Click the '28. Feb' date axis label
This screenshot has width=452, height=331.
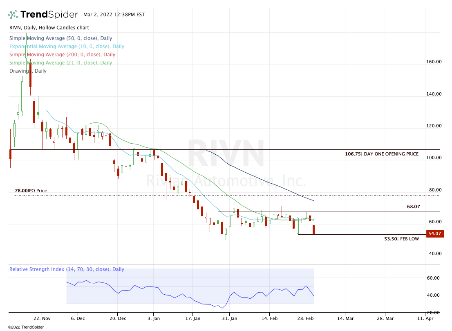(306, 318)
